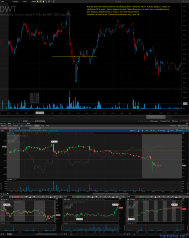Select the Charts main tab

pos(37,125)
